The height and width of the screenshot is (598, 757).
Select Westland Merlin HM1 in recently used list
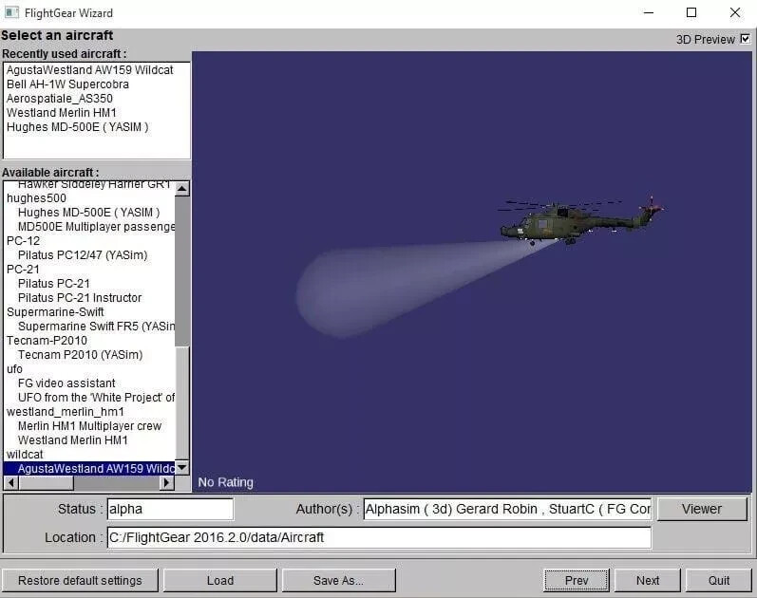[x=62, y=113]
